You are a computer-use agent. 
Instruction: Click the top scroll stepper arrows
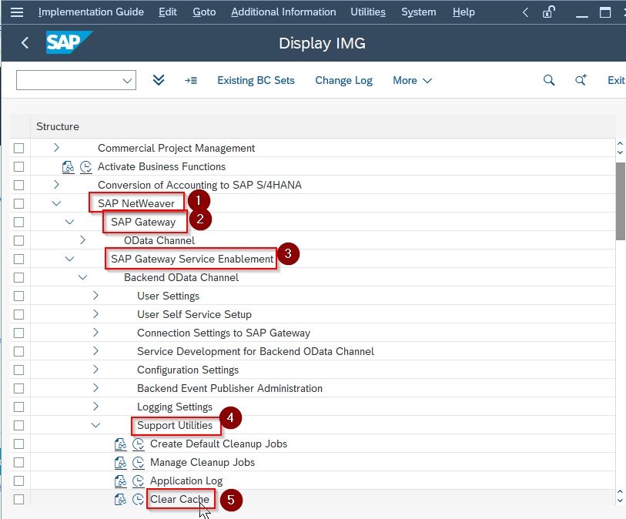point(620,148)
